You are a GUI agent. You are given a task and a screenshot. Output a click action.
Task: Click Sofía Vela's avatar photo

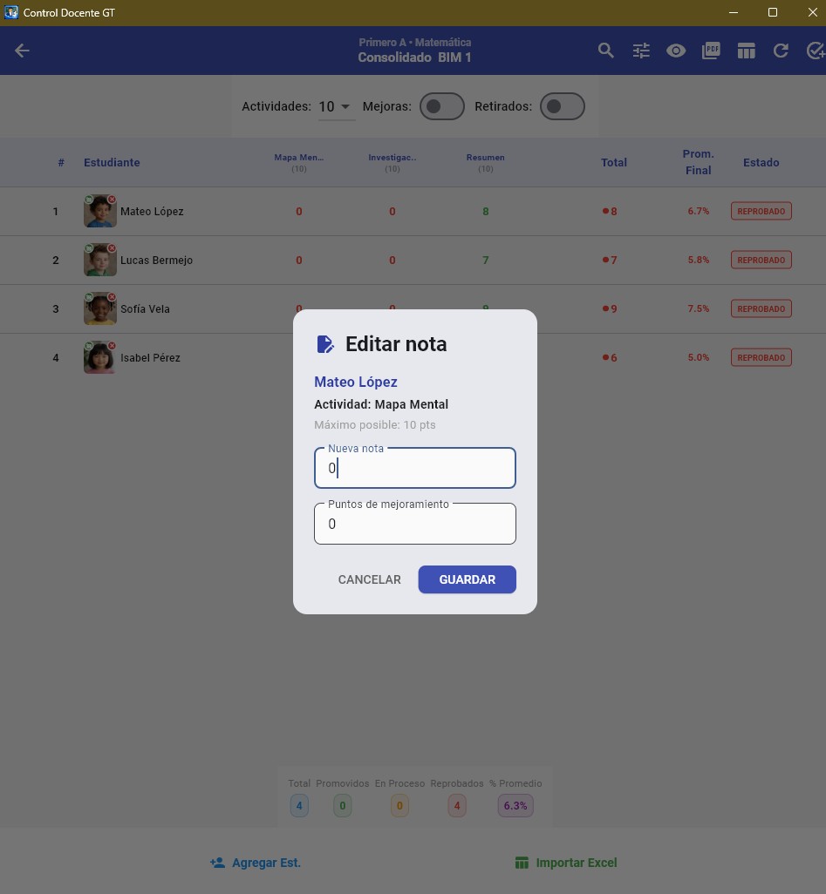point(100,308)
